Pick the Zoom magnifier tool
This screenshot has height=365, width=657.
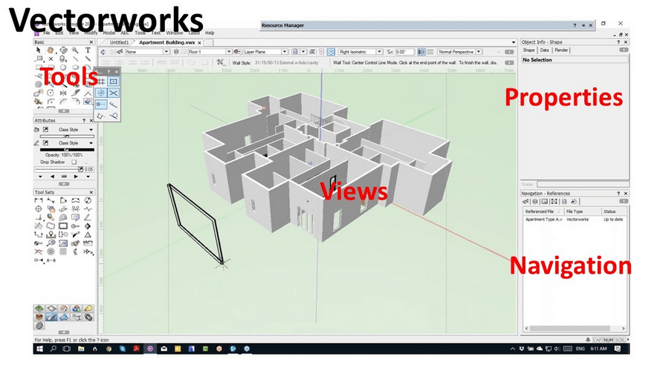coord(76,50)
